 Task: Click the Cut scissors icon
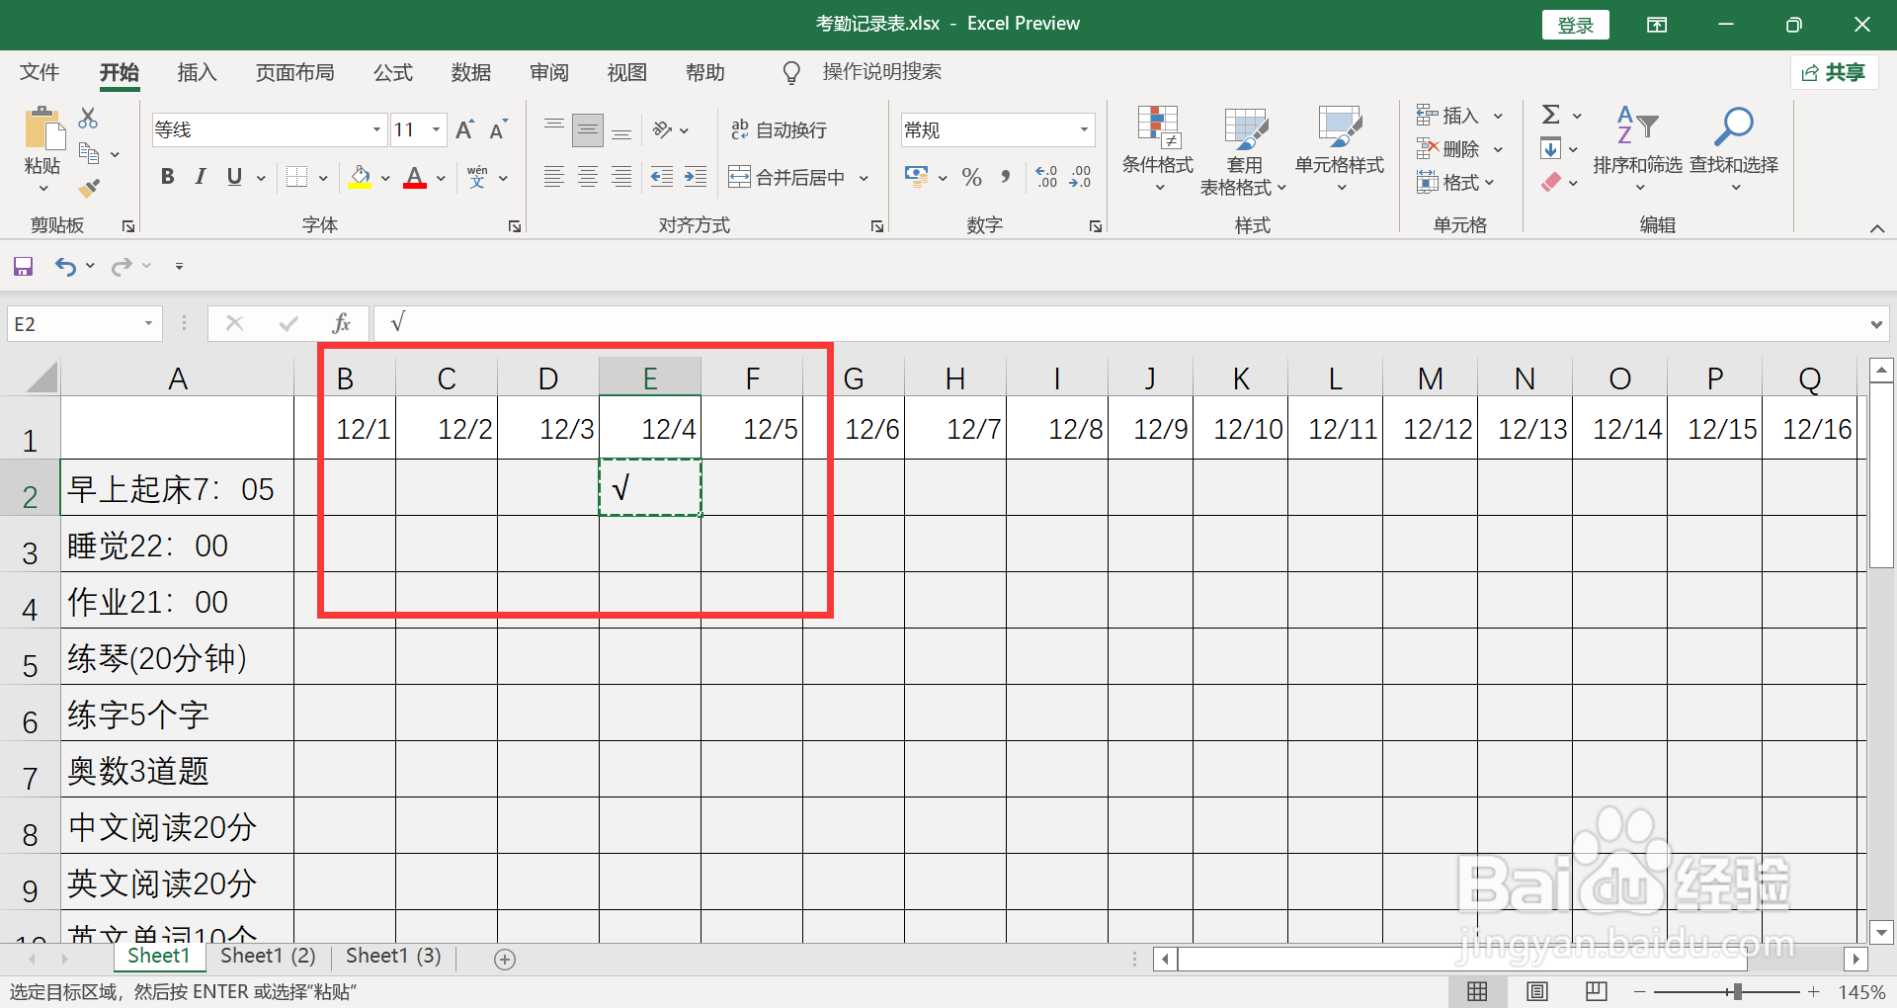tap(89, 118)
